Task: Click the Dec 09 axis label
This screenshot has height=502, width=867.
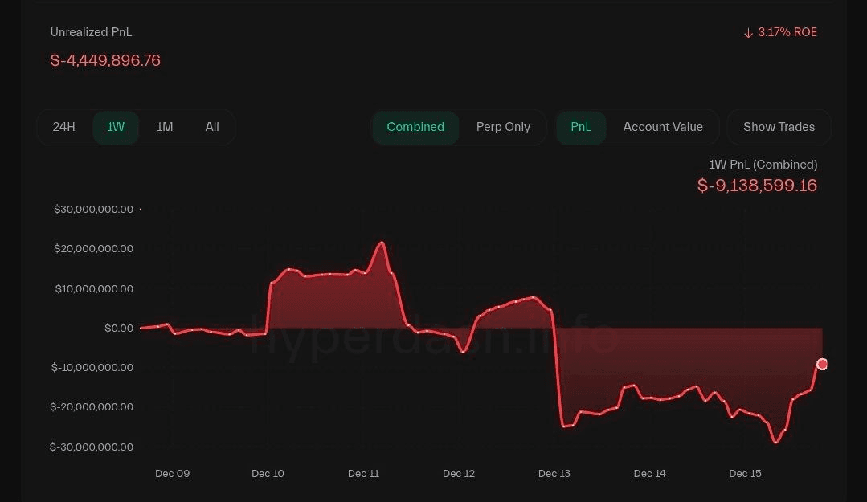Action: point(172,473)
